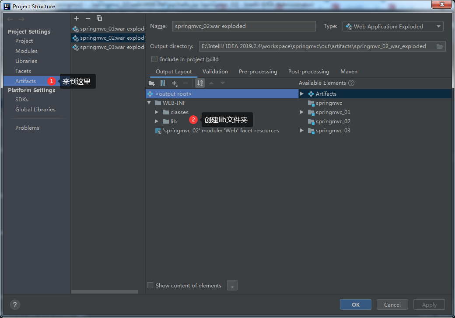455x318 pixels.
Task: Switch to the Output Layout tab
Action: 174,72
